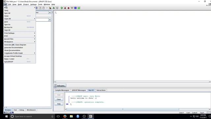This screenshot has width=211, height=119.
Task: Click the first tiny layout icon below the Browse tab
Action: click(4, 112)
